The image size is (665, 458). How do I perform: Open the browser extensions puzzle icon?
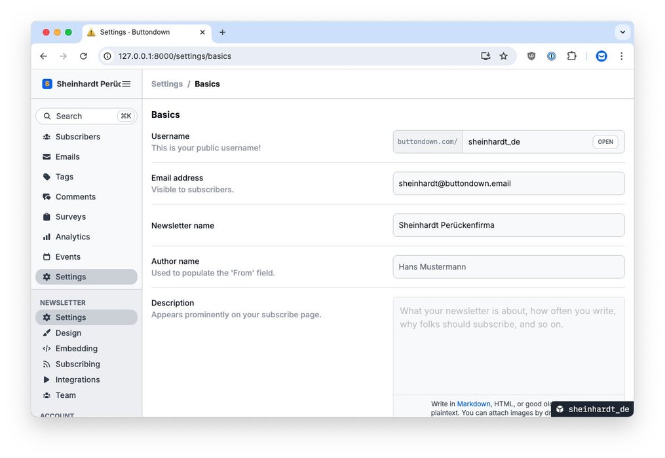[x=571, y=56]
